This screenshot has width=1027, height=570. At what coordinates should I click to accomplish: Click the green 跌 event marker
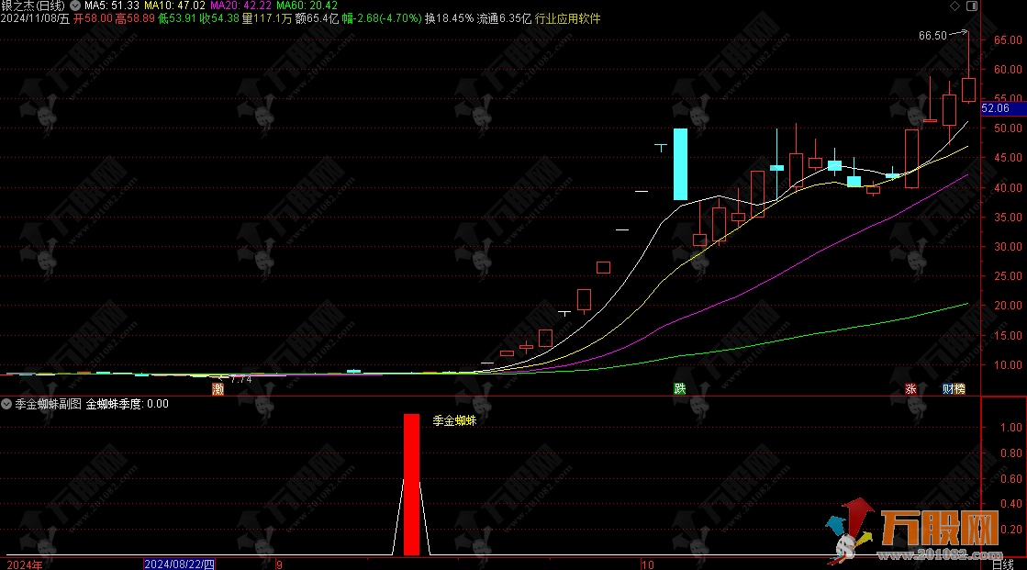680,389
